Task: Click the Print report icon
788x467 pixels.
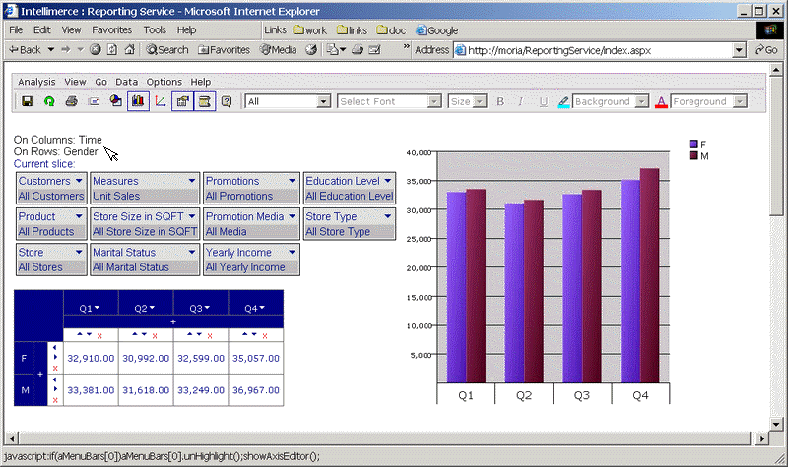Action: pos(71,102)
